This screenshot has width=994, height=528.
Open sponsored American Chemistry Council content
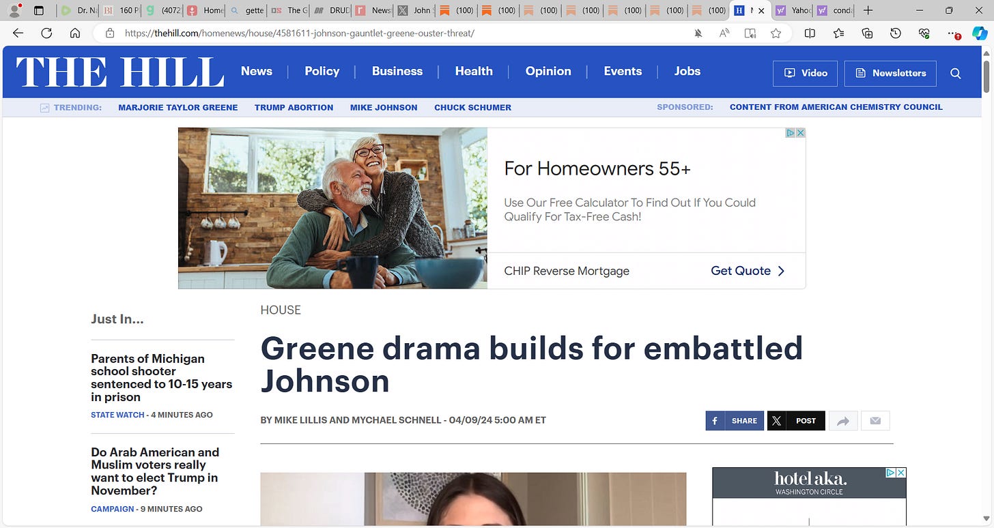coord(836,107)
